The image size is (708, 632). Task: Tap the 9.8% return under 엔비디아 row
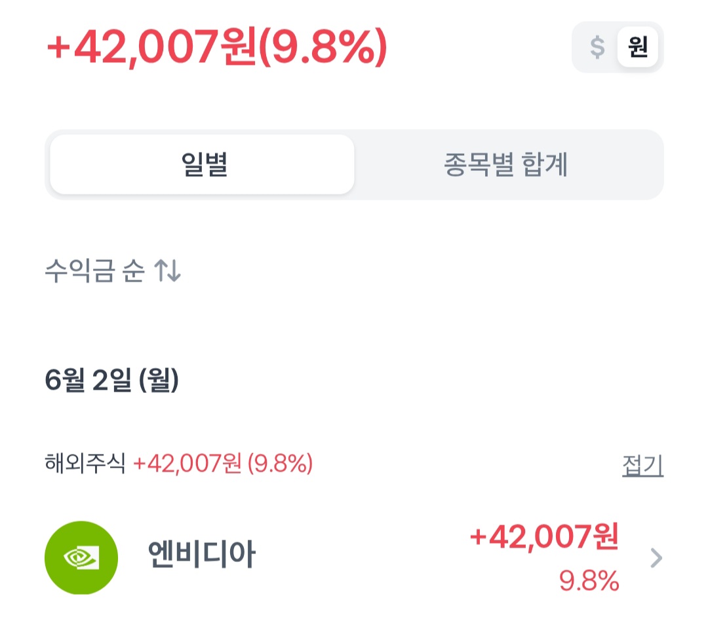click(x=589, y=580)
